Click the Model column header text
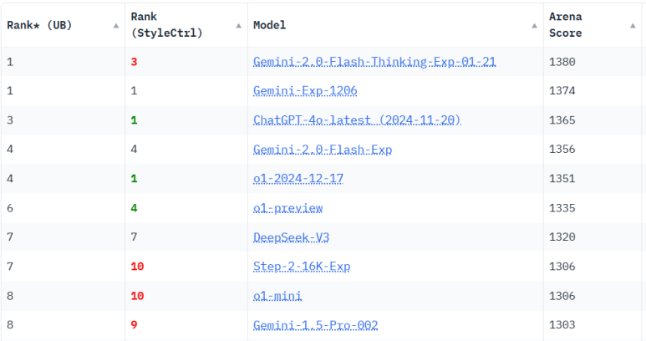Screen dimensions: 646x341 click(x=269, y=26)
